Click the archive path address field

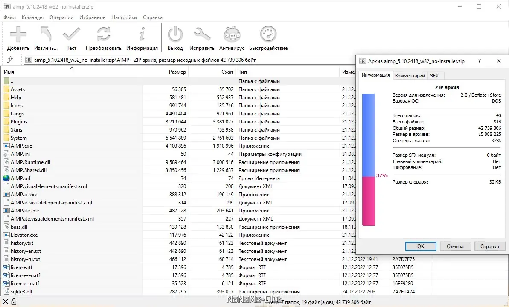point(190,60)
